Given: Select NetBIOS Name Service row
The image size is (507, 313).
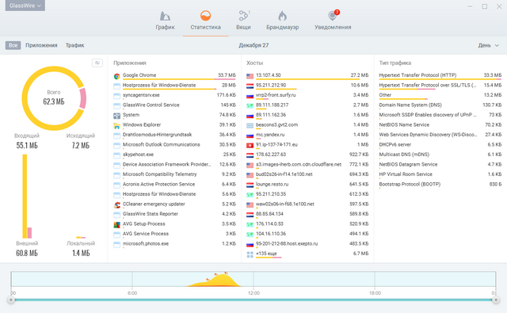Looking at the screenshot, I should [x=440, y=125].
